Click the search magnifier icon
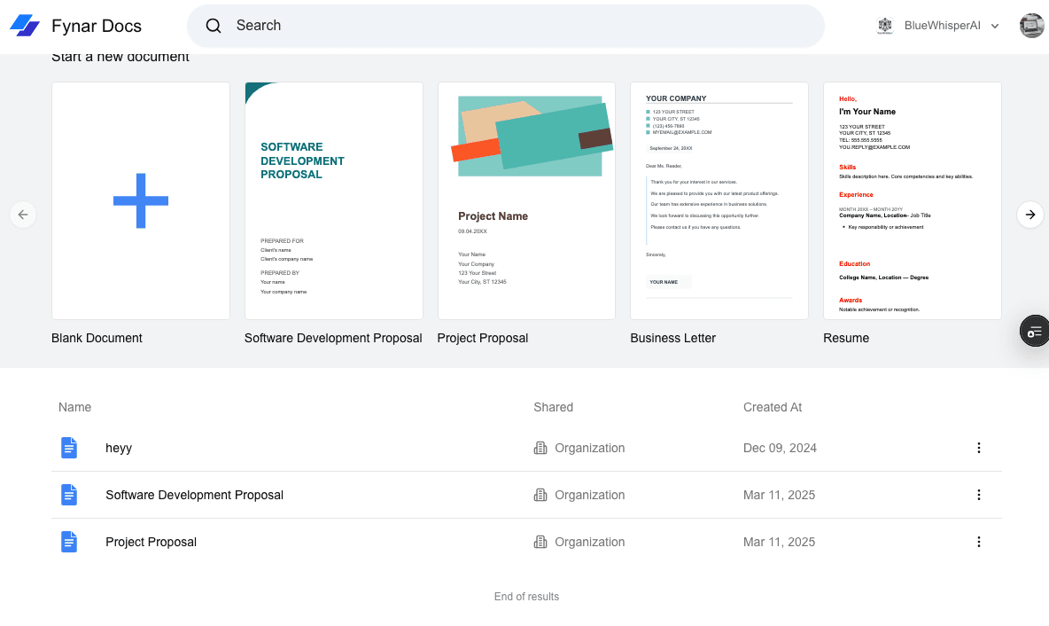The height and width of the screenshot is (626, 1049). point(214,26)
